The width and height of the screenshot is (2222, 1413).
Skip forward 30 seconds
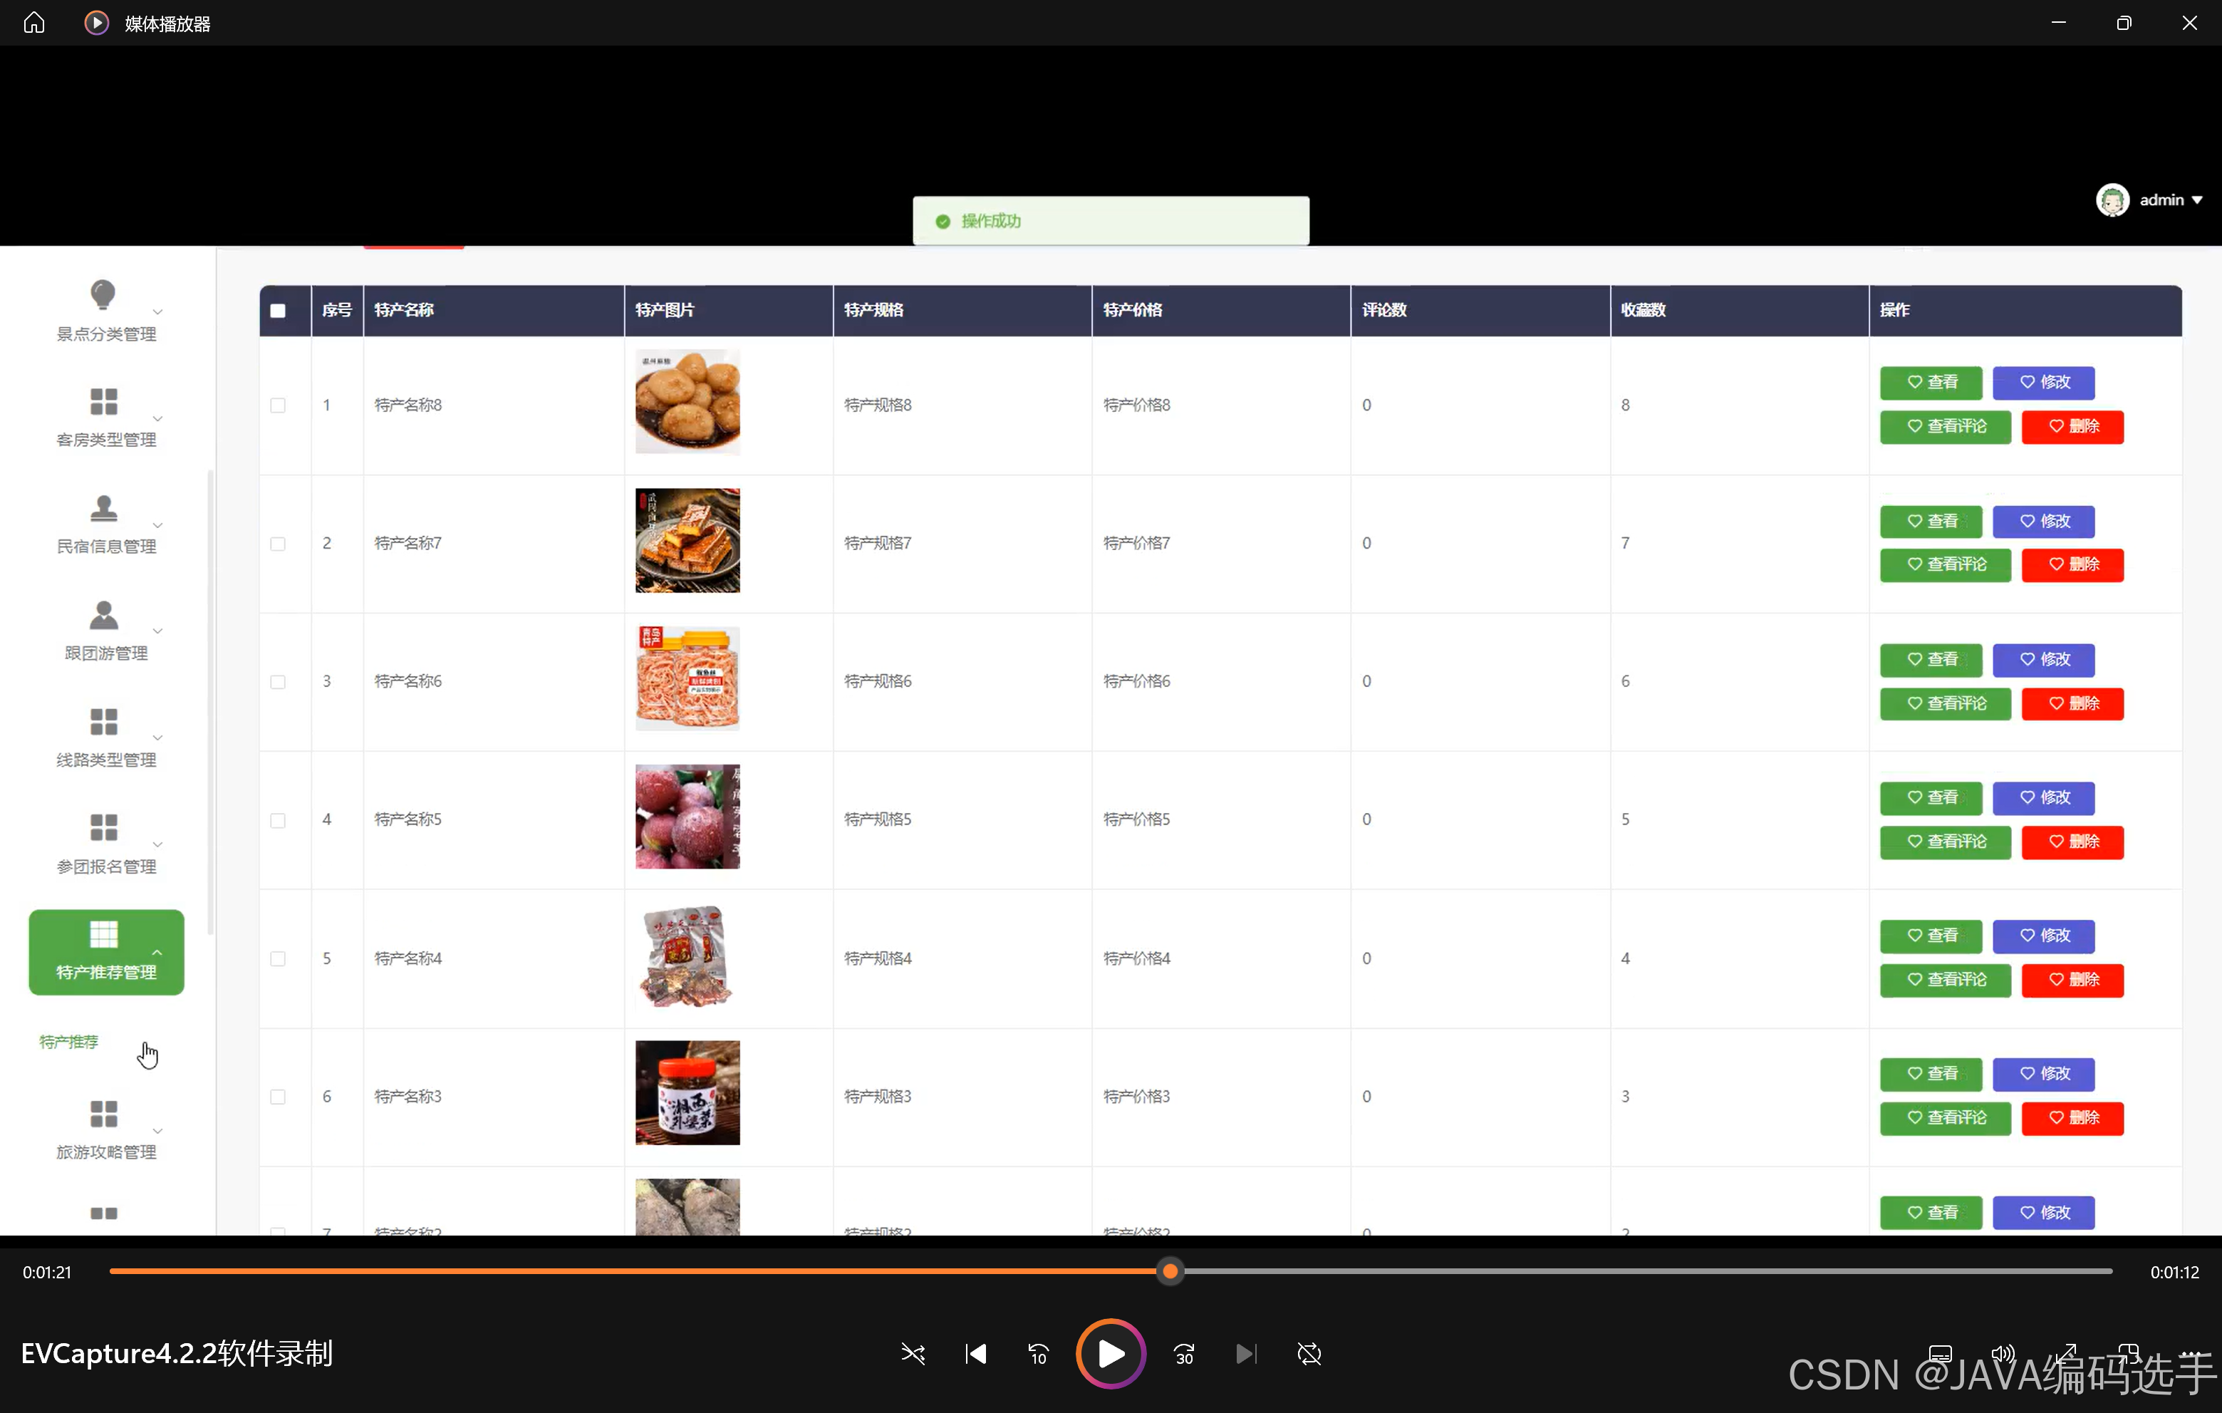(x=1184, y=1354)
